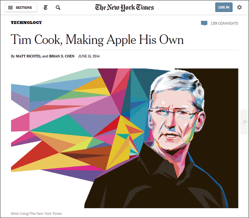View the 159 Comments link
The width and height of the screenshot is (249, 218).
pyautogui.click(x=225, y=24)
